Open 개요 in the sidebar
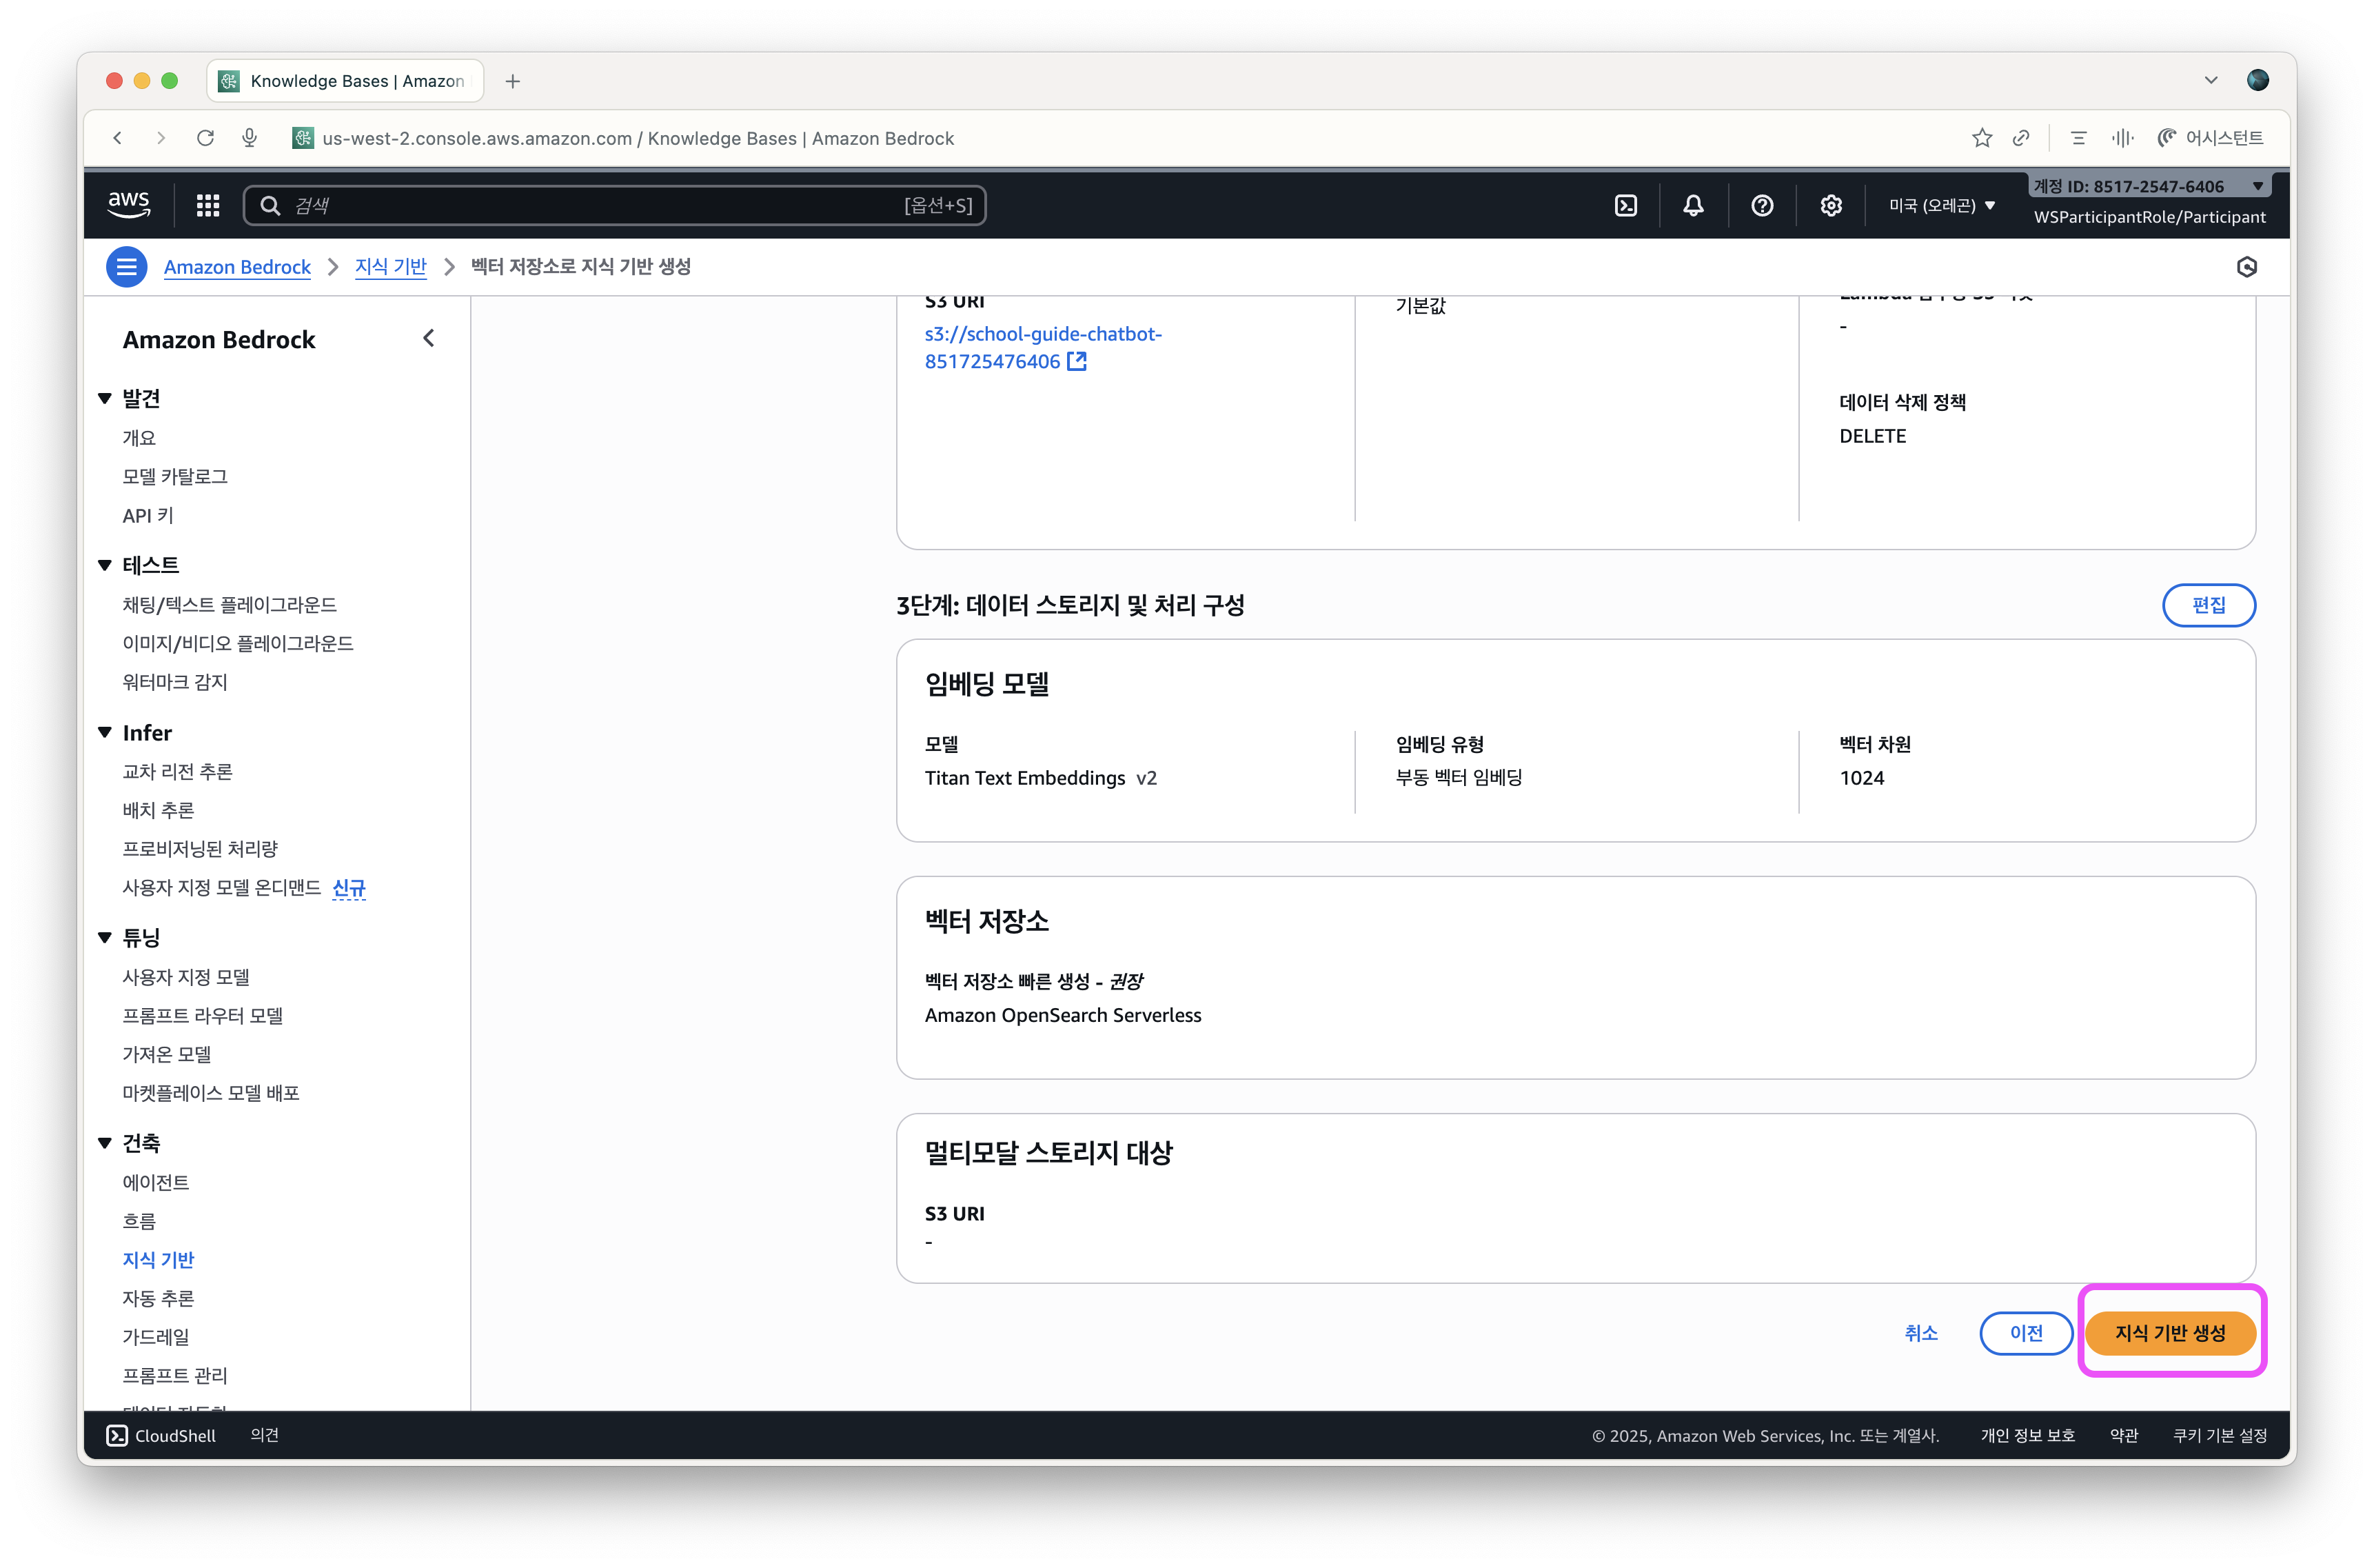Image resolution: width=2374 pixels, height=1568 pixels. pyautogui.click(x=139, y=437)
